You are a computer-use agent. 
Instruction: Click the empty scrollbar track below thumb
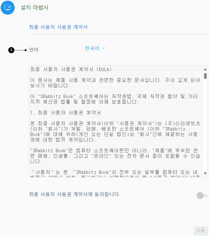point(205,125)
